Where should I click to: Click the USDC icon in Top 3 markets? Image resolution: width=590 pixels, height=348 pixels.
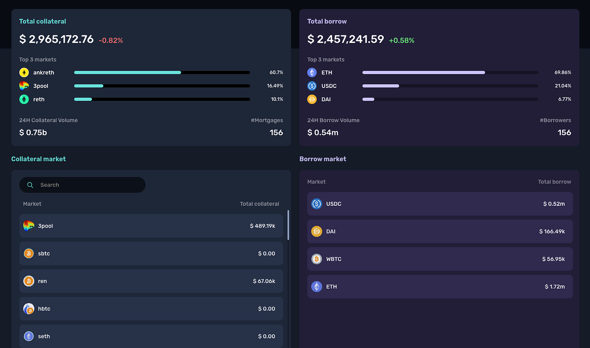(x=312, y=86)
